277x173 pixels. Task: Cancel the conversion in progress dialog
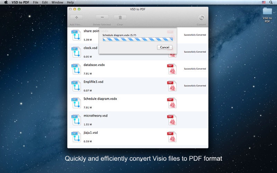165,47
